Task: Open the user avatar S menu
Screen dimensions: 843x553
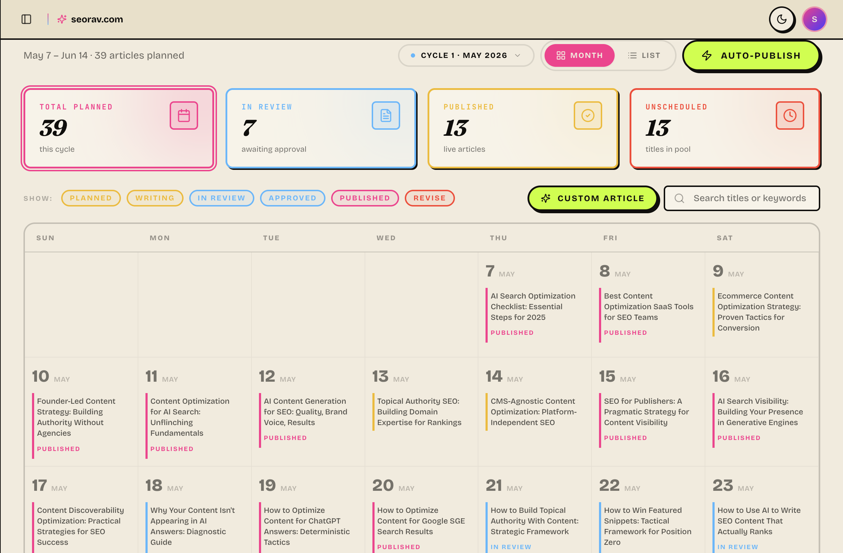Action: click(814, 19)
